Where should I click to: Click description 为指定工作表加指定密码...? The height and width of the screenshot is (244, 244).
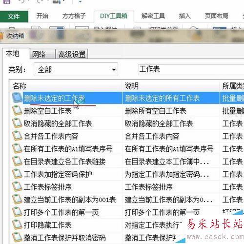pos(167,174)
